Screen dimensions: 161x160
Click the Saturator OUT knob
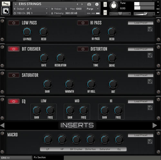click(113, 84)
